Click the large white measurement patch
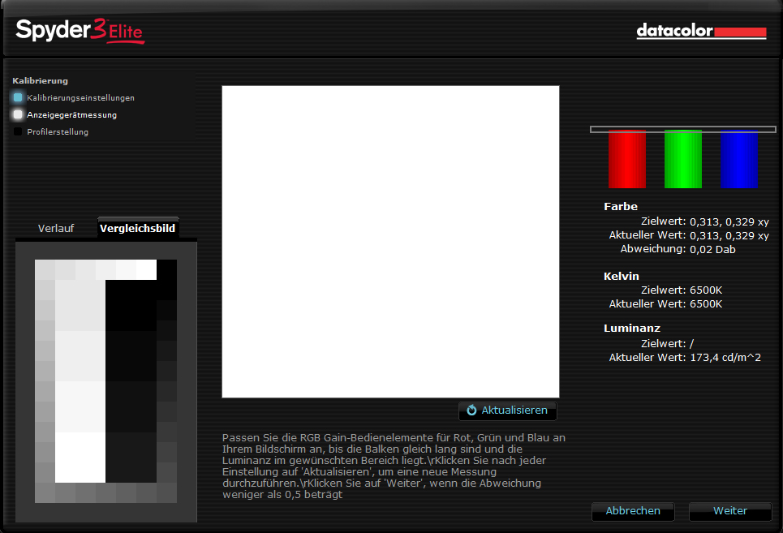 click(x=390, y=242)
